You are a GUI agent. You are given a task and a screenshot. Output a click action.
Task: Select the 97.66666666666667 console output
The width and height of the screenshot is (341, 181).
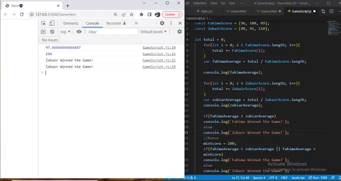(x=63, y=47)
